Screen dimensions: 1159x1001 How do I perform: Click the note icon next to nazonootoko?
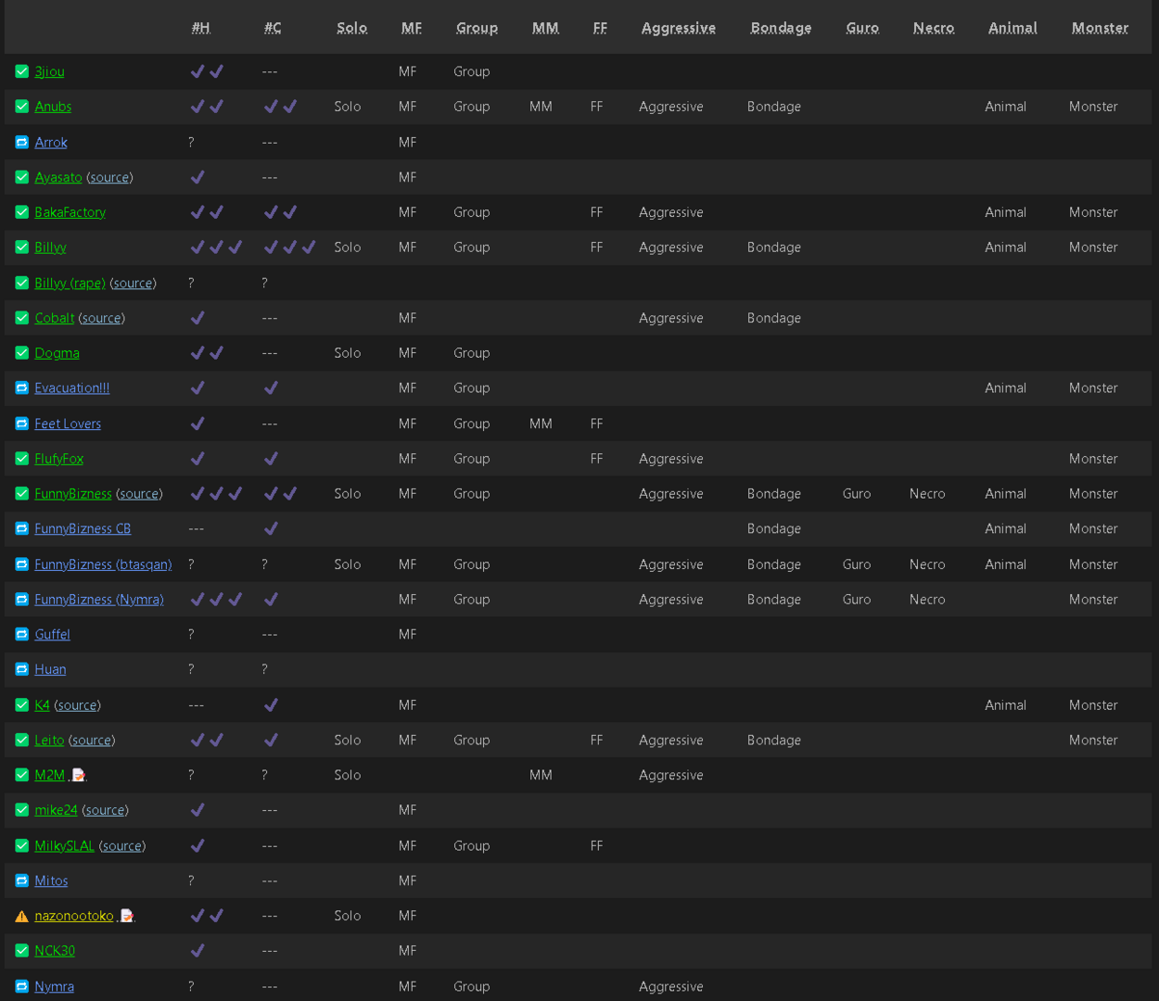click(x=128, y=916)
